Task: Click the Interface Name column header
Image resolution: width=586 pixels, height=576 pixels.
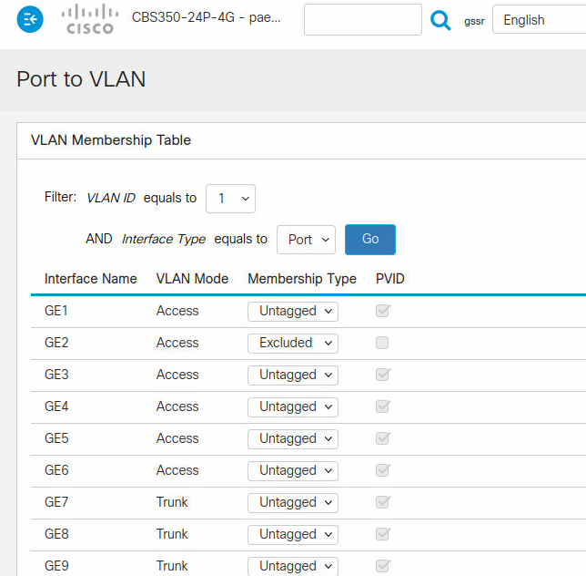Action: pos(90,279)
